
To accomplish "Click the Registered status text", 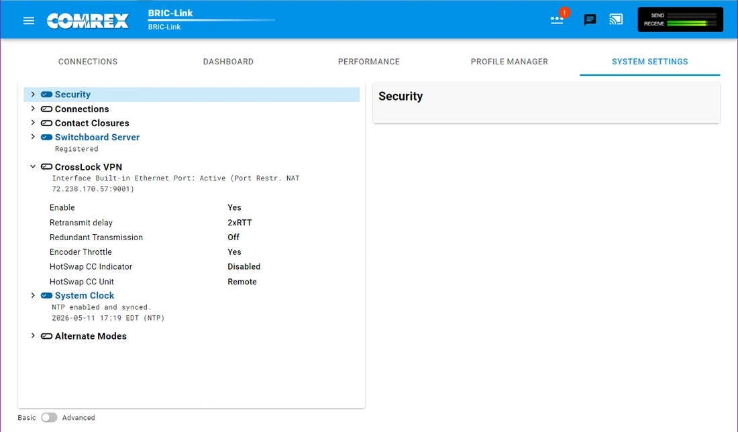I will coord(76,149).
